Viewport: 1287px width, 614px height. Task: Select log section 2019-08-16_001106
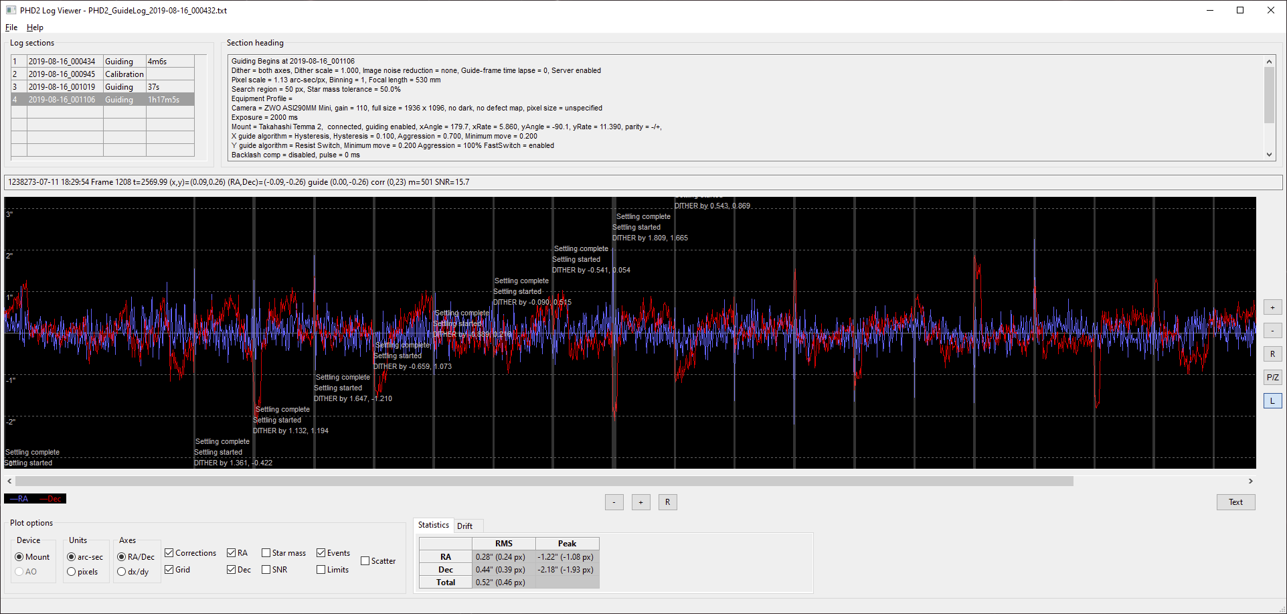click(x=102, y=100)
